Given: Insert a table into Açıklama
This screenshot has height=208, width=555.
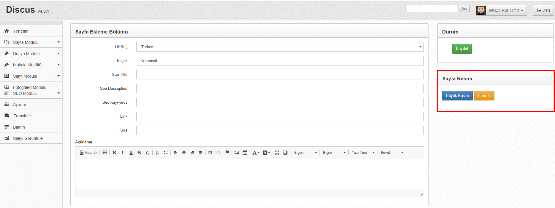Looking at the screenshot, I should click(245, 153).
